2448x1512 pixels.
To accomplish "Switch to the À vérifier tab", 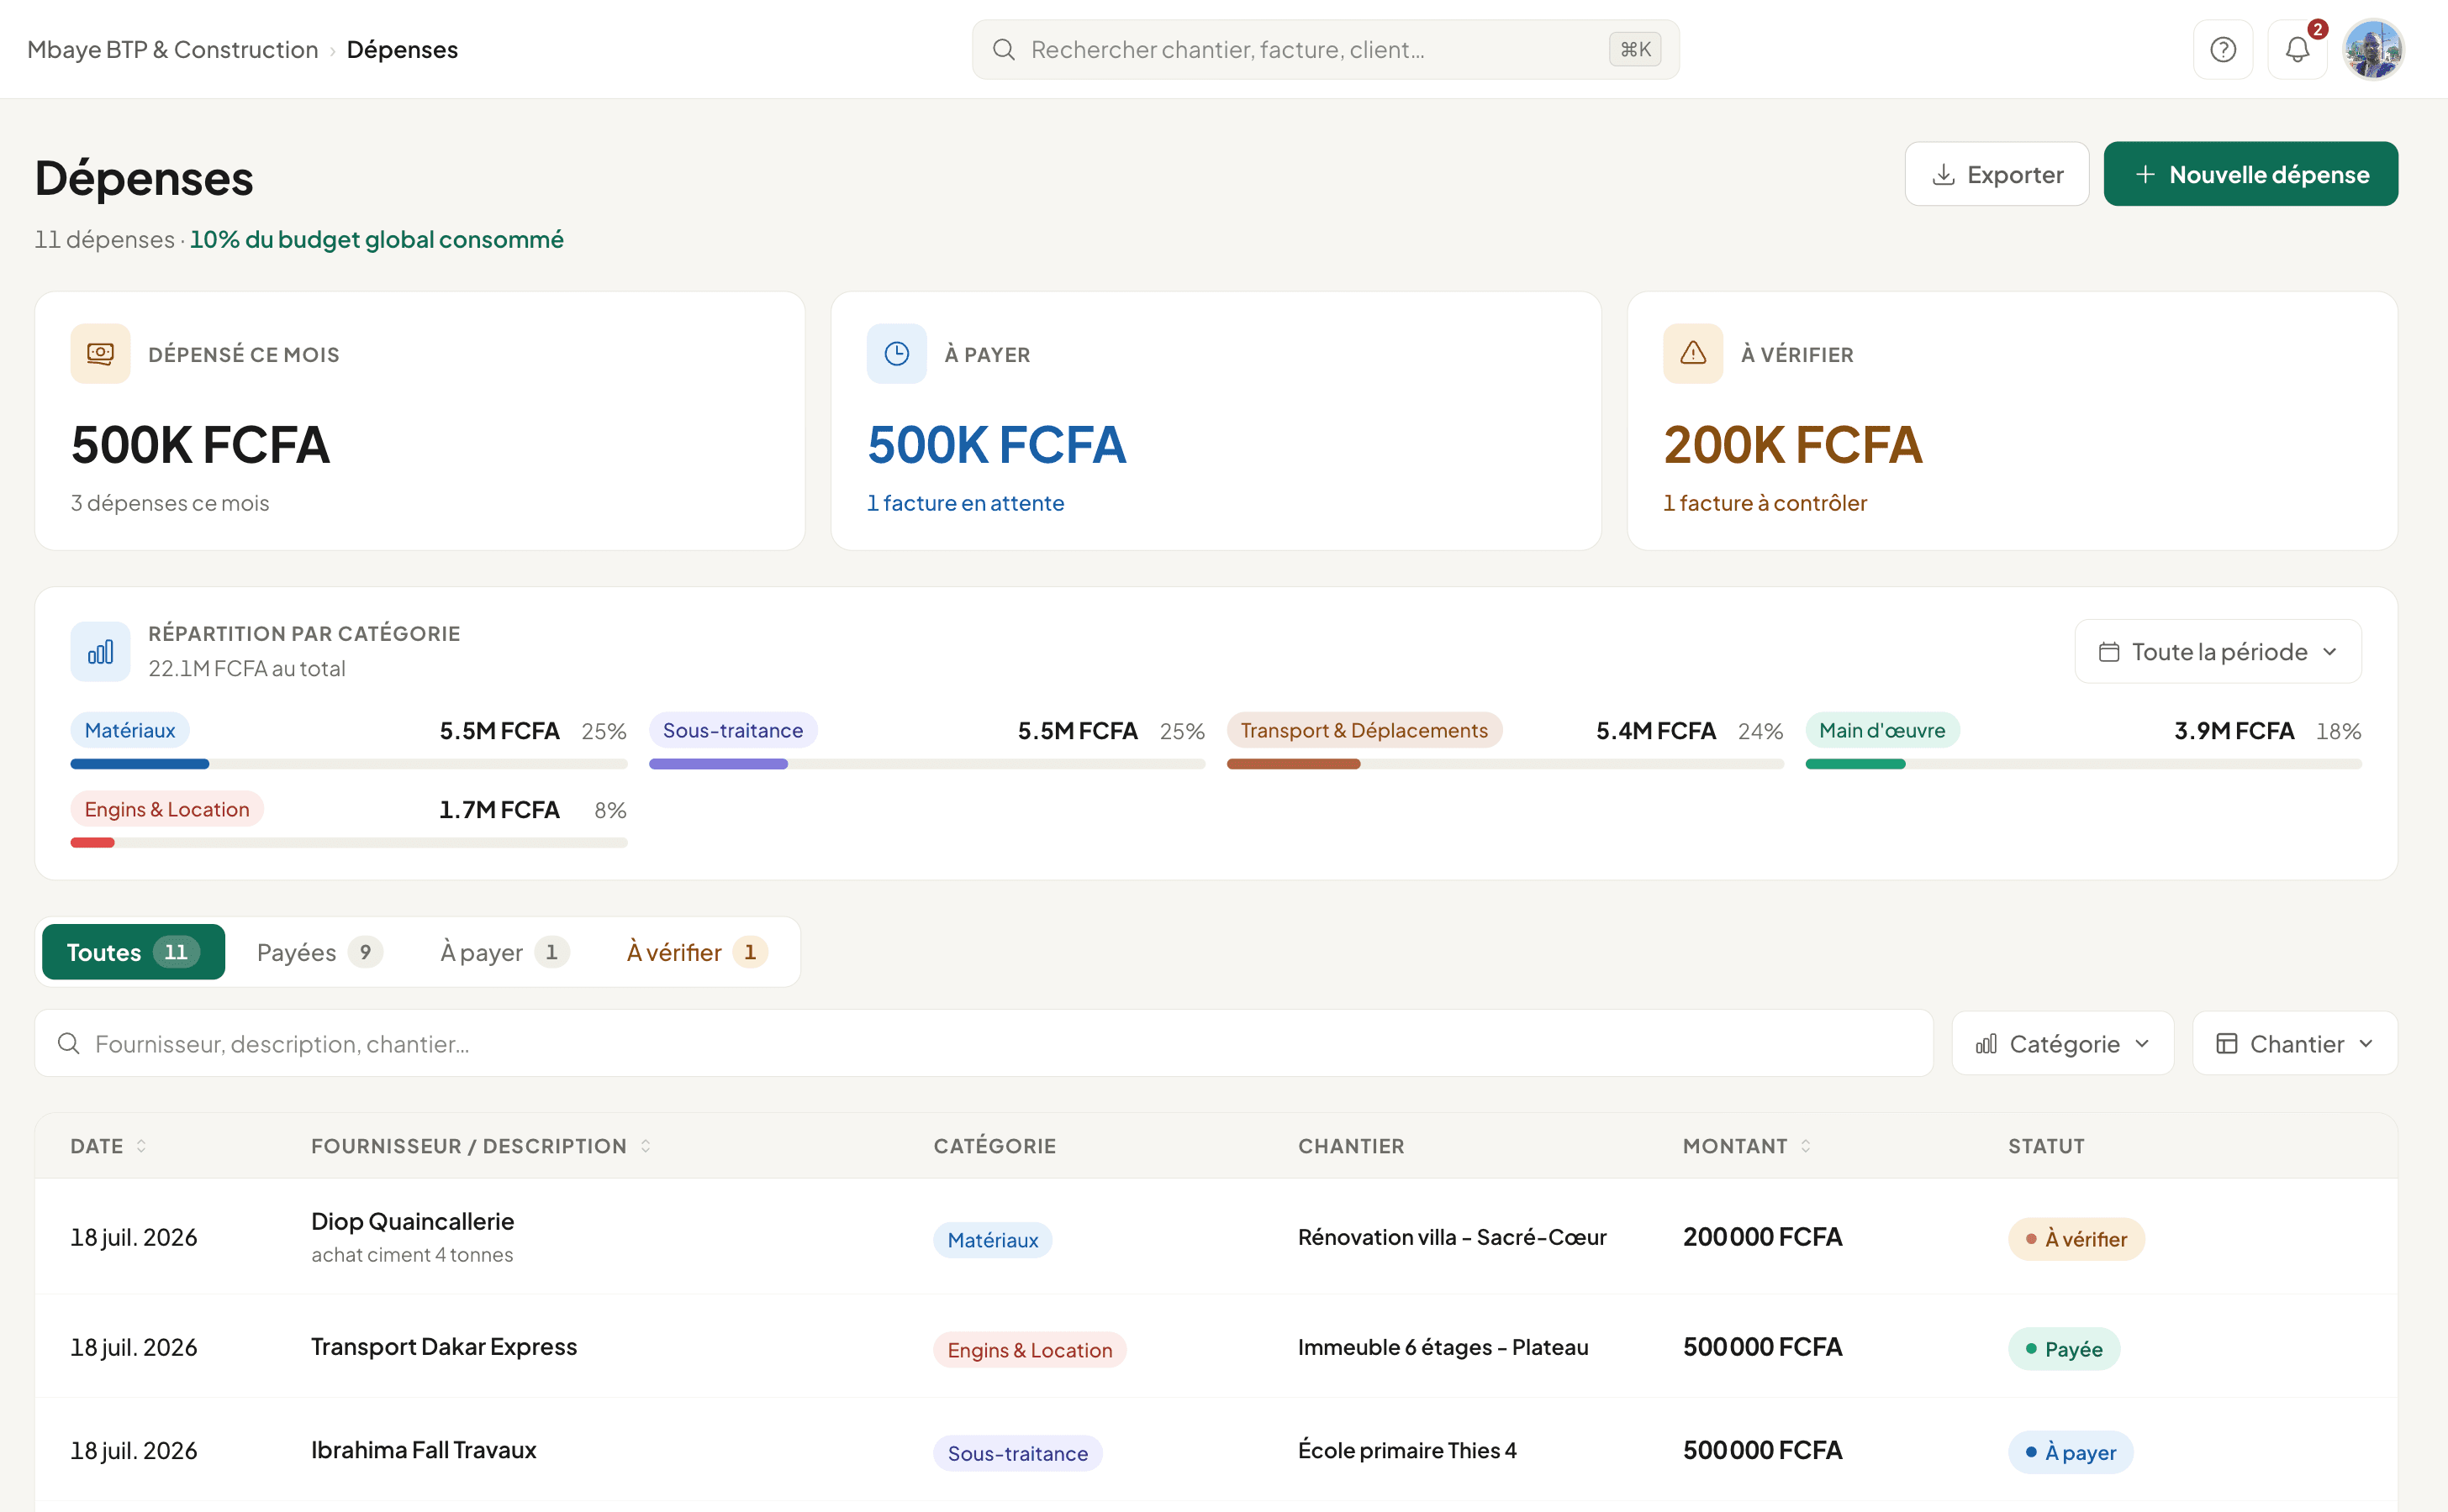I will point(697,952).
